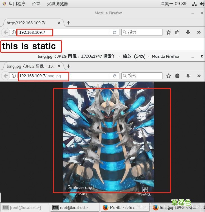Reload the long.jpg image page
Viewport: 205px width, 212px height.
[x=115, y=76]
